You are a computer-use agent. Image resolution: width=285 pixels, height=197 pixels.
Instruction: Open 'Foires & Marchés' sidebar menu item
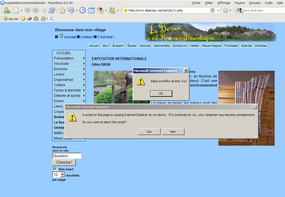pyautogui.click(x=69, y=90)
